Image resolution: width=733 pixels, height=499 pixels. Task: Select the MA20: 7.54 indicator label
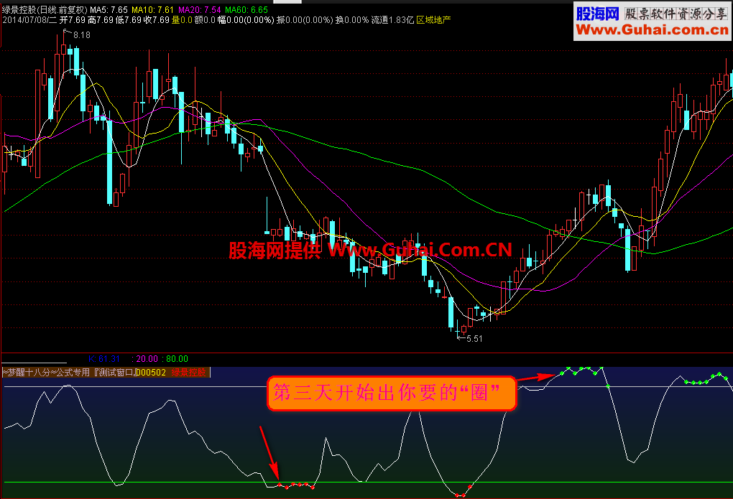pos(200,10)
